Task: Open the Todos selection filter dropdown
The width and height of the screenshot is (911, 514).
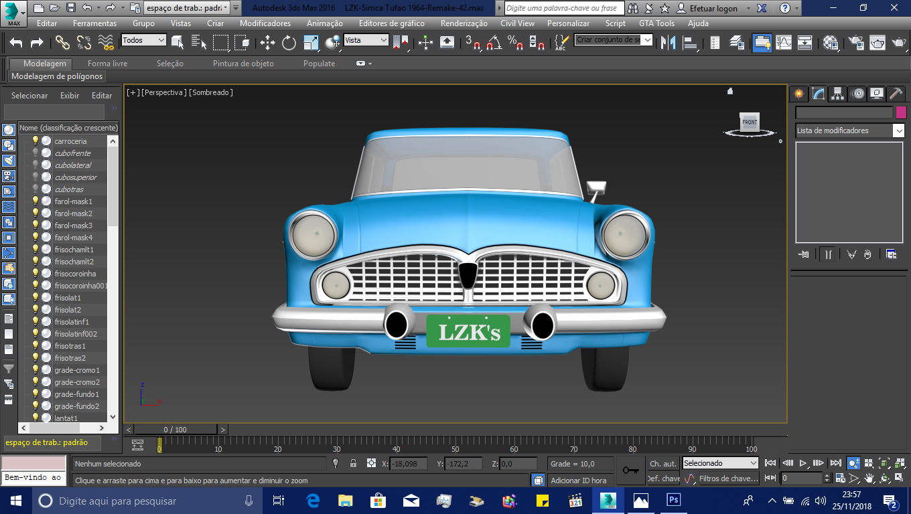Action: point(143,40)
